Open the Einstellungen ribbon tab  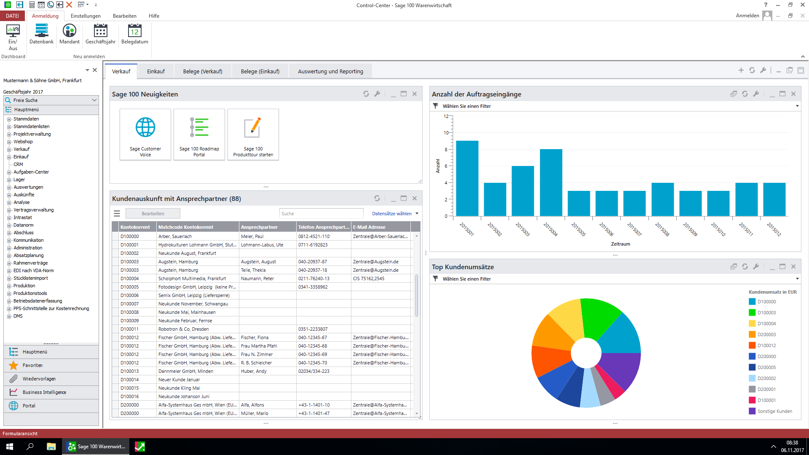click(x=86, y=16)
